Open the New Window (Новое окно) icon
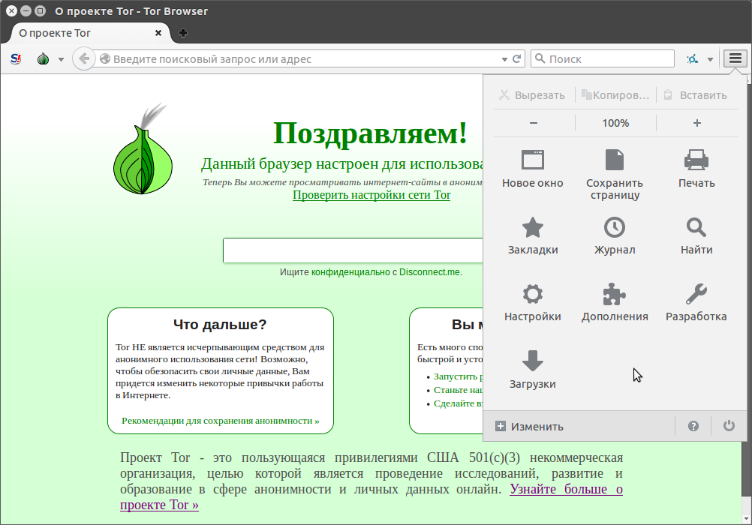This screenshot has width=752, height=525. [532, 160]
